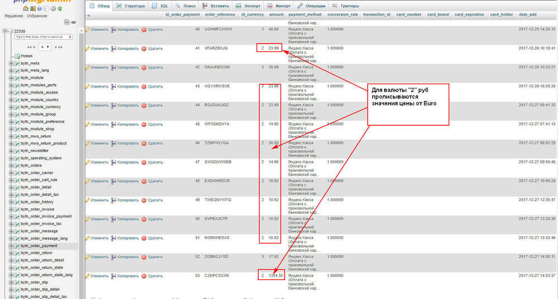The height and width of the screenshot is (299, 558).
Task: Open navigation panel settings gear icon
Action: tap(53, 8)
